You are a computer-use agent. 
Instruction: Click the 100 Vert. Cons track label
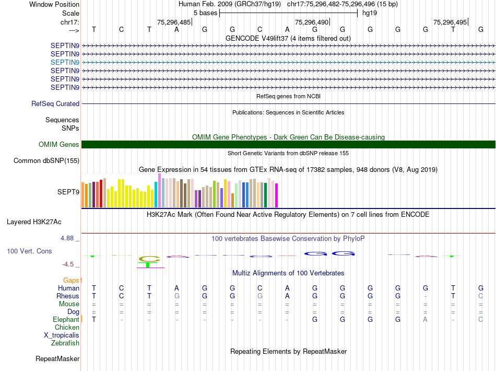(29, 251)
